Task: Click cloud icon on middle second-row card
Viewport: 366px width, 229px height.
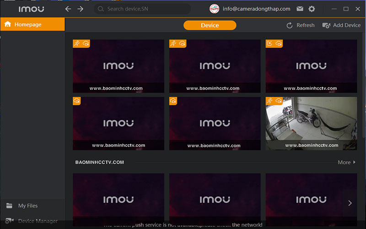Action: pos(173,101)
